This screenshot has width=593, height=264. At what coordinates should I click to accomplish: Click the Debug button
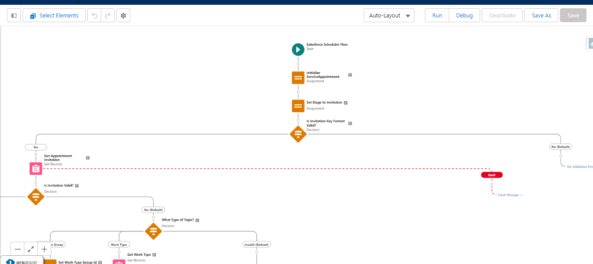tap(464, 16)
